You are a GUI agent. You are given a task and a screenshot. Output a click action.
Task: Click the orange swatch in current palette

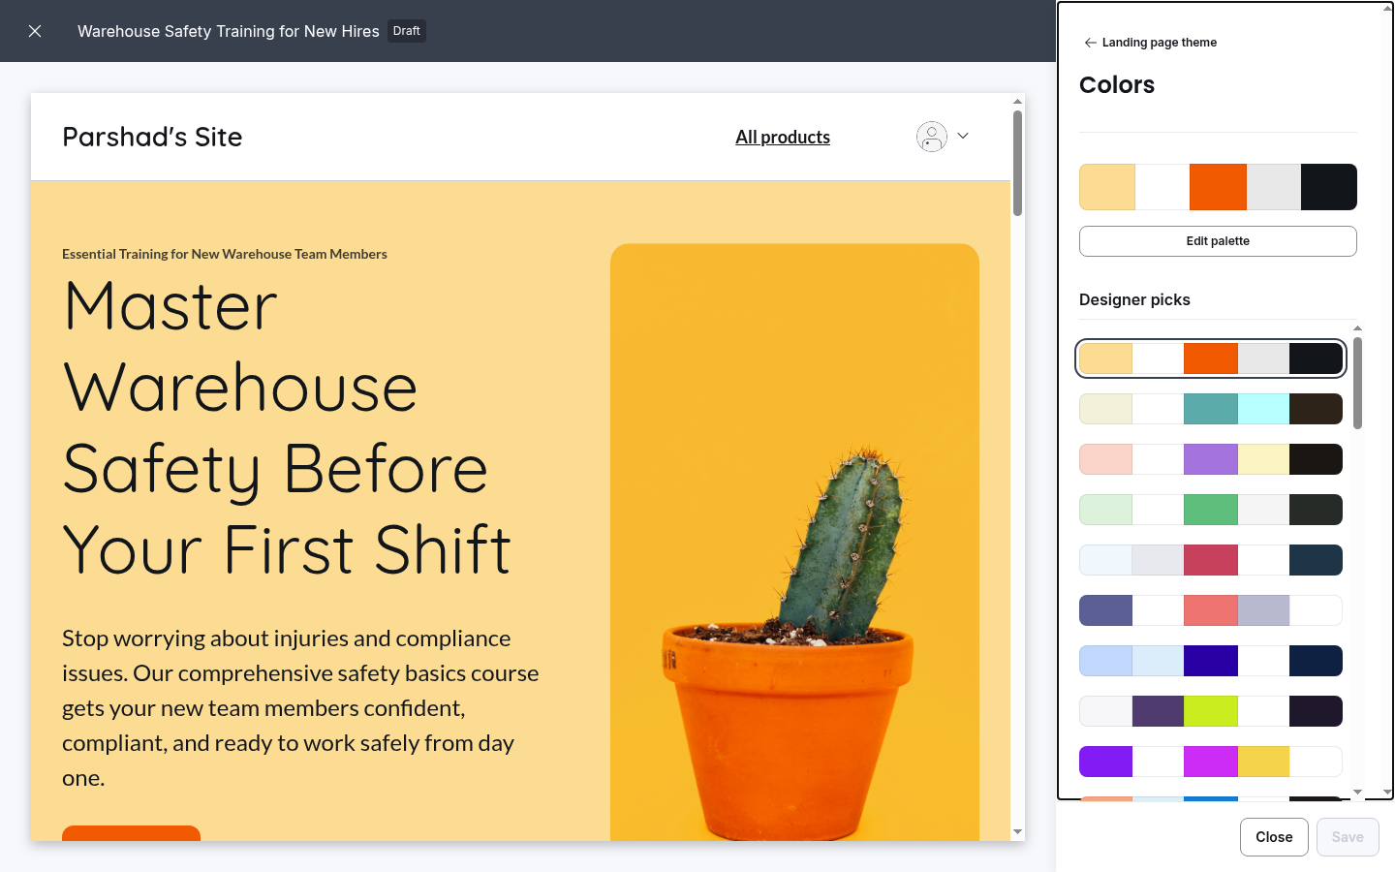1218,187
